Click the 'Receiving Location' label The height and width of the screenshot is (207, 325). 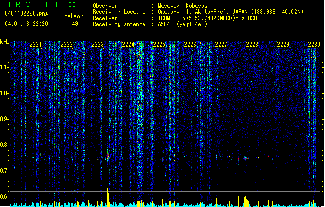click(120, 12)
